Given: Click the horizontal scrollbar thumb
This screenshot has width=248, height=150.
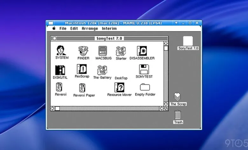Looking at the screenshot, I should point(57,109).
